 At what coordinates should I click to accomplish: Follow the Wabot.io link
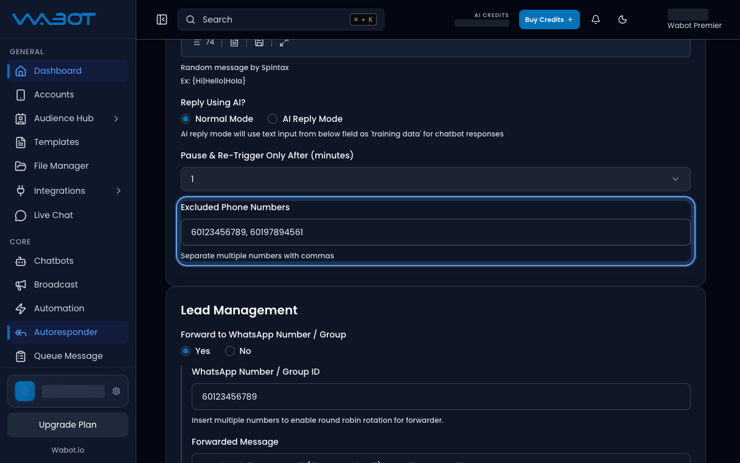tap(68, 450)
